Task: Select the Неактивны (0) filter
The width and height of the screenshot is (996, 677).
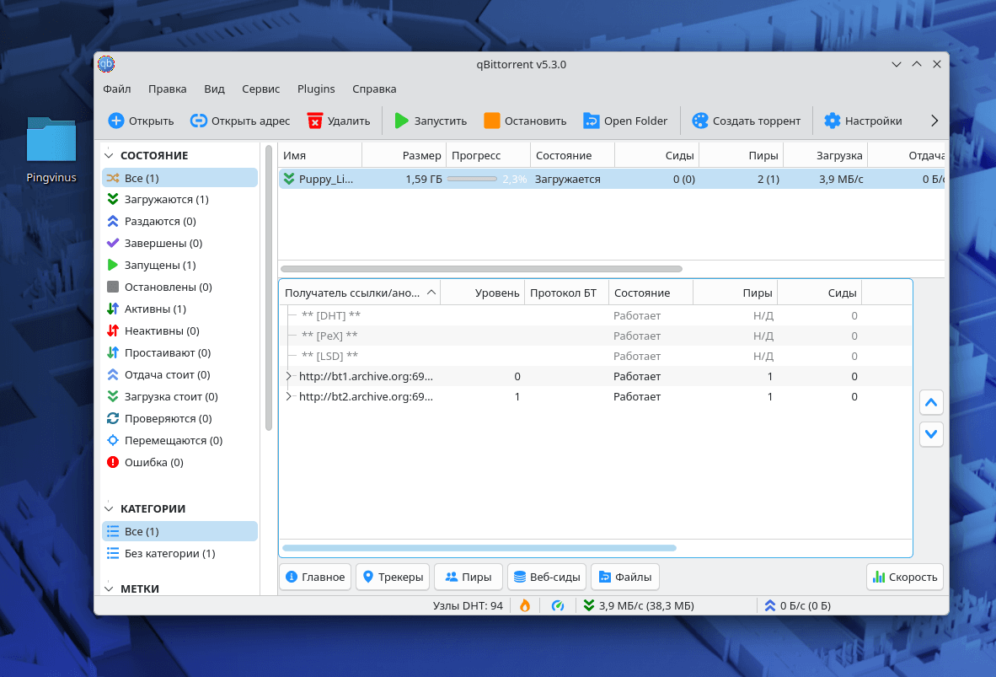Action: coord(179,331)
